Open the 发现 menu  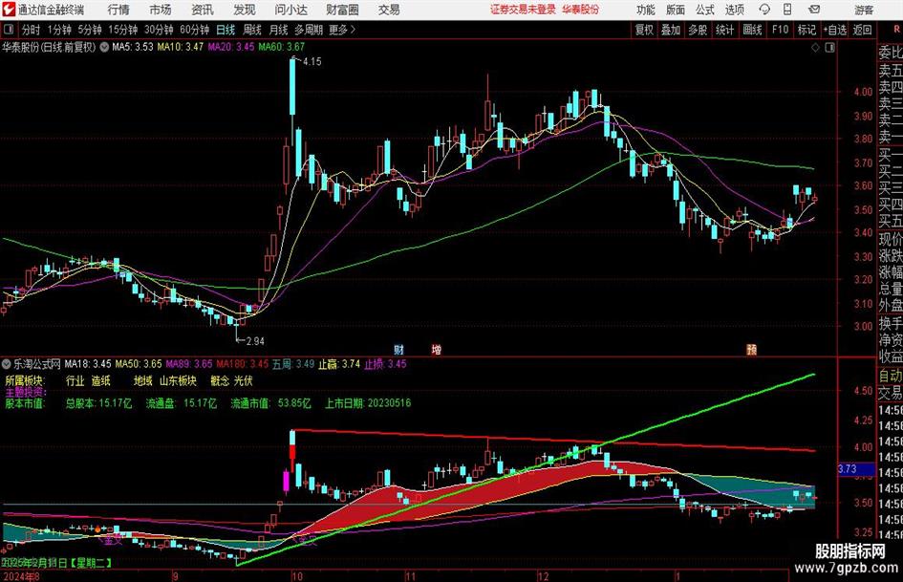coord(245,10)
